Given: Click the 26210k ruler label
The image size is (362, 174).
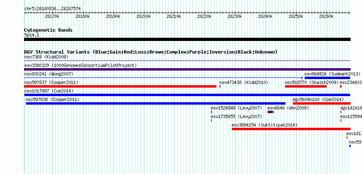Looking at the screenshot, I should 174,16.
